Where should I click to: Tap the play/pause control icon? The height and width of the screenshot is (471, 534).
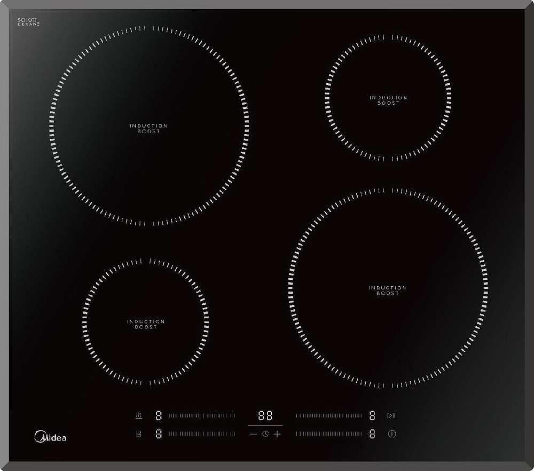391,415
